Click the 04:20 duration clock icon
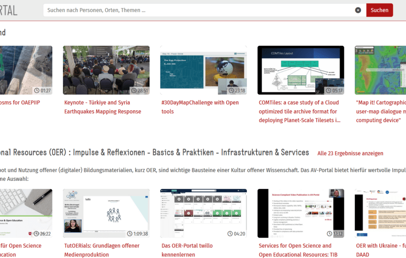The image size is (406, 258). click(231, 234)
